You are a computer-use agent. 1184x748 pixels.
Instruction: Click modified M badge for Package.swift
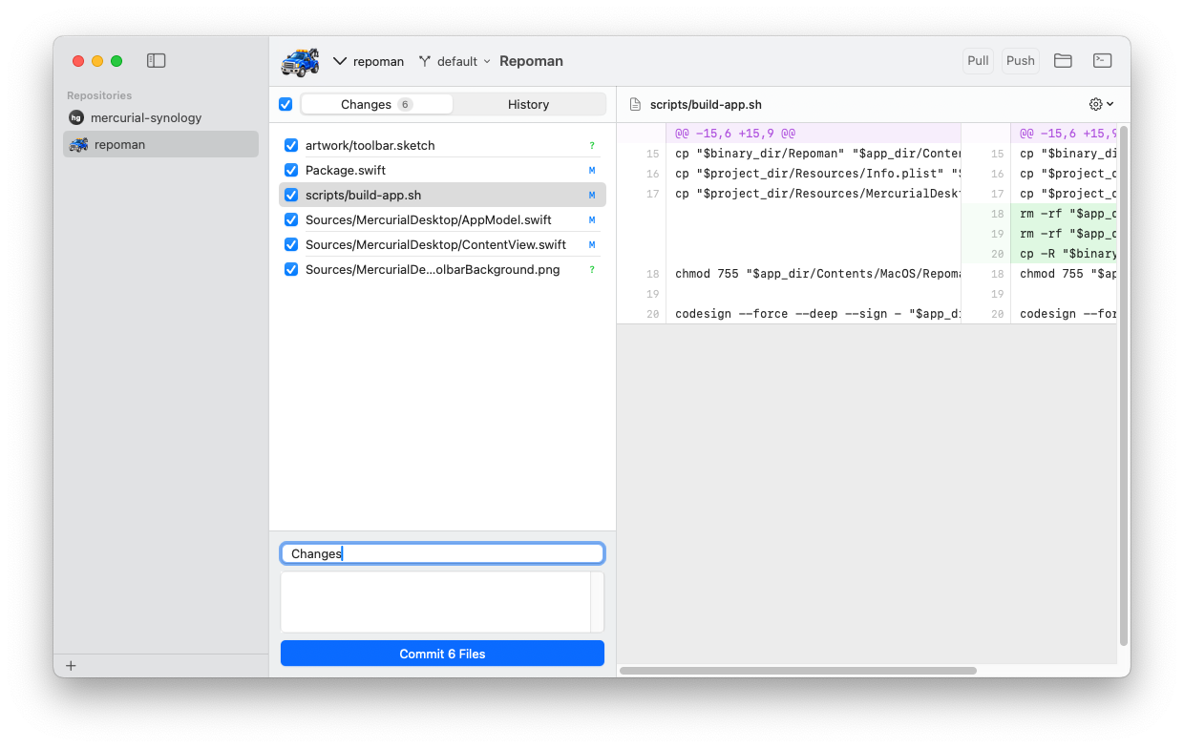tap(592, 171)
